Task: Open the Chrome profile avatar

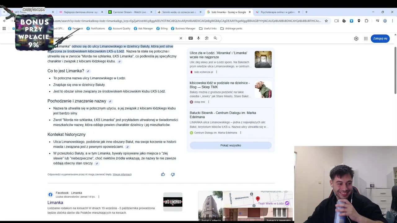Action: [385, 21]
